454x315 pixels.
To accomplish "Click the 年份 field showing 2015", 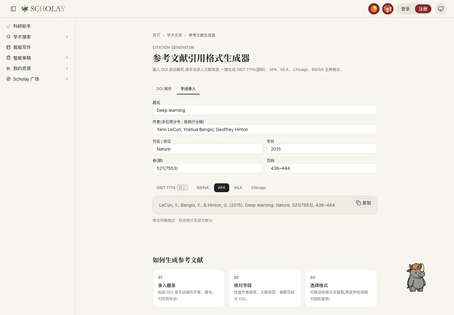I will point(322,149).
